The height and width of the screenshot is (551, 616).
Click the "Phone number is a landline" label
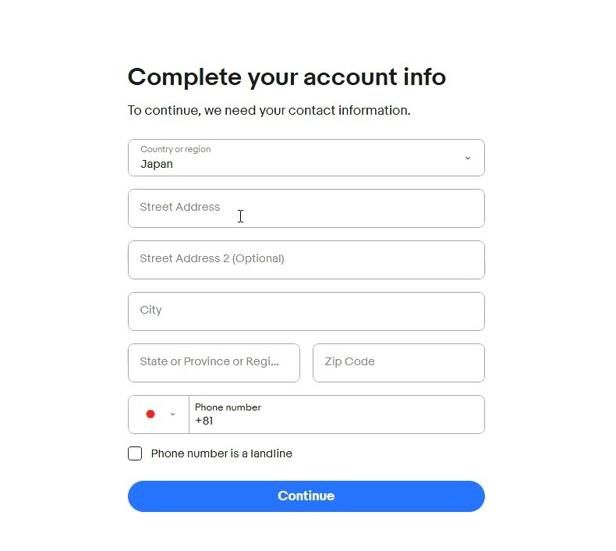click(221, 453)
